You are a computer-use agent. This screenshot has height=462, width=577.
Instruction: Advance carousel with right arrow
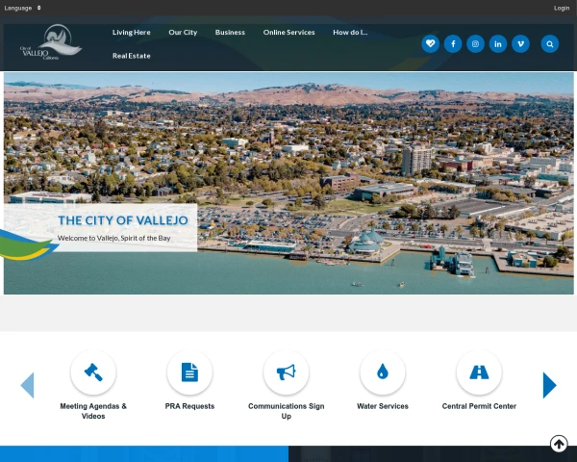coord(549,385)
